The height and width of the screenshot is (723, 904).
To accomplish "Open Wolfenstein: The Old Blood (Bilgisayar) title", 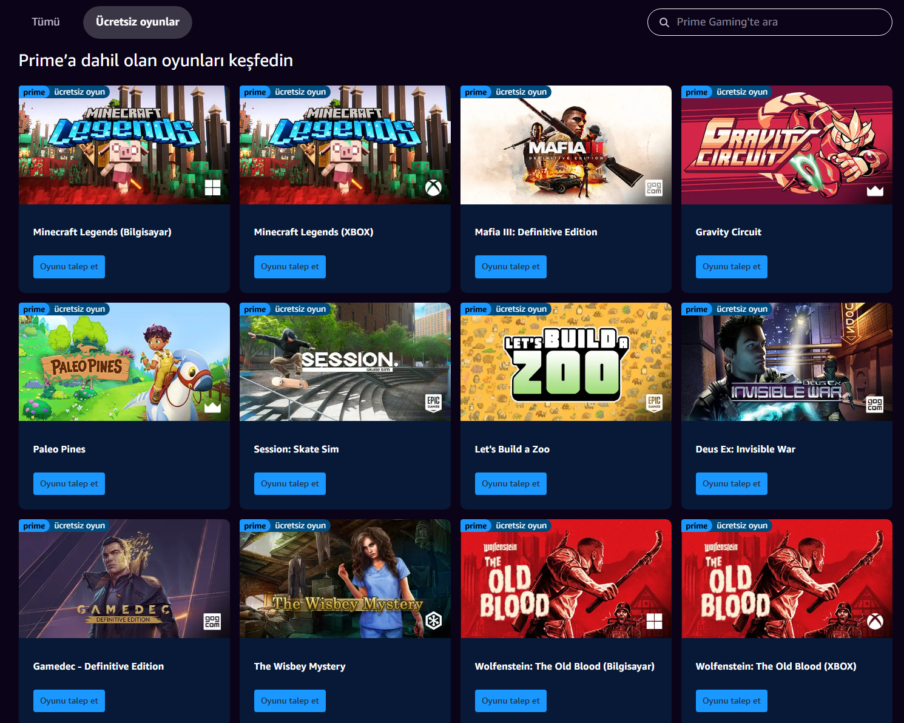I will pyautogui.click(x=564, y=666).
